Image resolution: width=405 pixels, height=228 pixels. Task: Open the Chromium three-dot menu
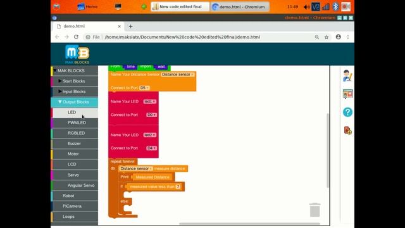(348, 37)
